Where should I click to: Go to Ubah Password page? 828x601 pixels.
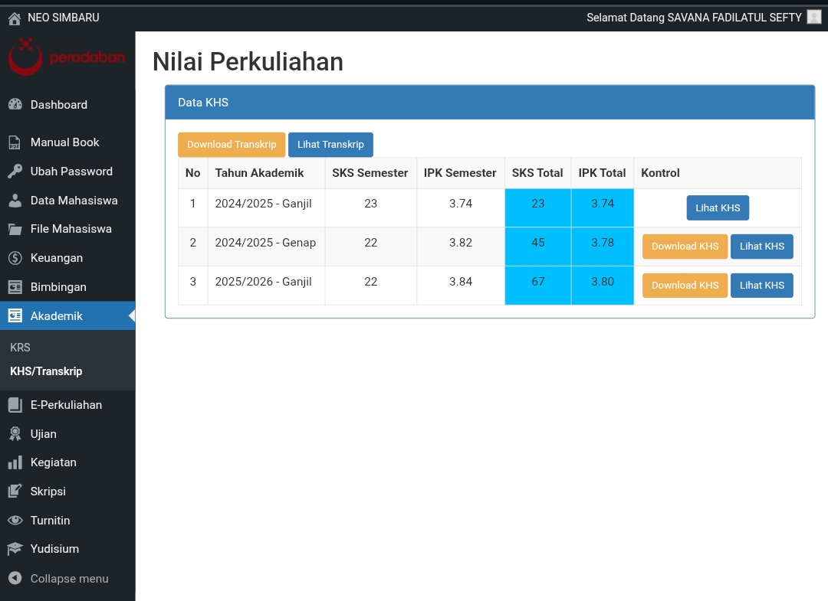(x=67, y=171)
